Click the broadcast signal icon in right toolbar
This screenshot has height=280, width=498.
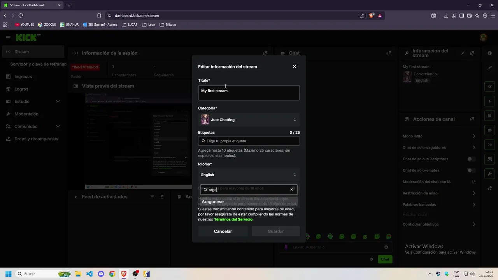click(x=490, y=145)
